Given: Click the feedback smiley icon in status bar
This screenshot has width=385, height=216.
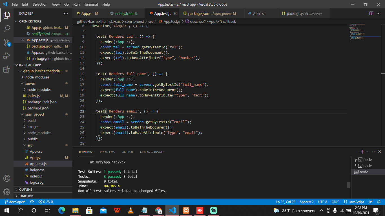Looking at the screenshot, I should (x=370, y=202).
